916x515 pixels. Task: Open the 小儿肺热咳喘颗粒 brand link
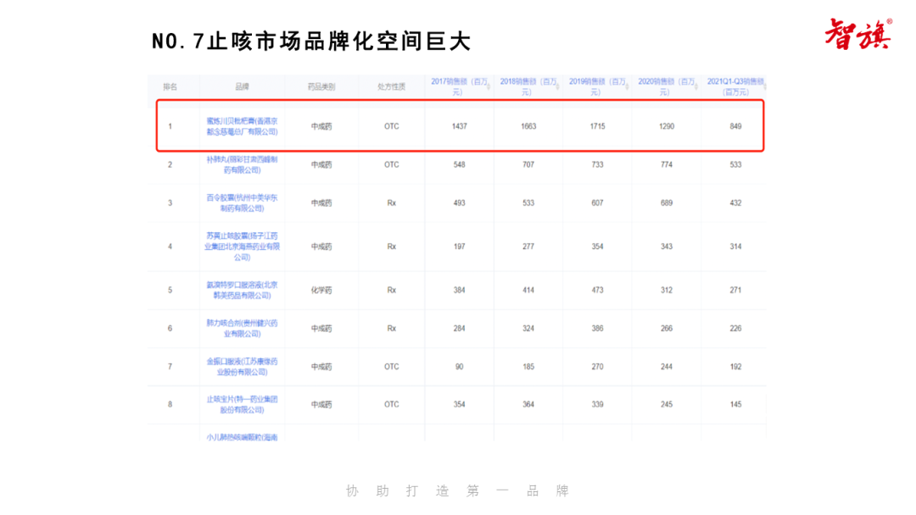[242, 437]
